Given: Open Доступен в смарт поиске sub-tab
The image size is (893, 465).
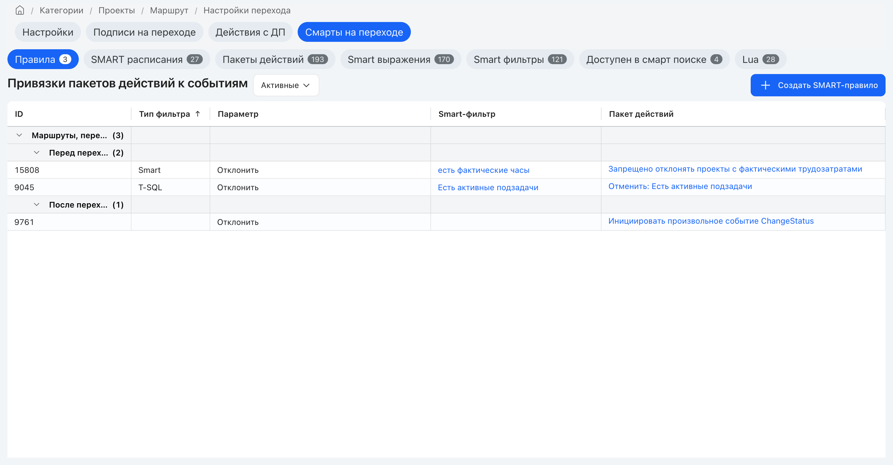Looking at the screenshot, I should [x=654, y=59].
